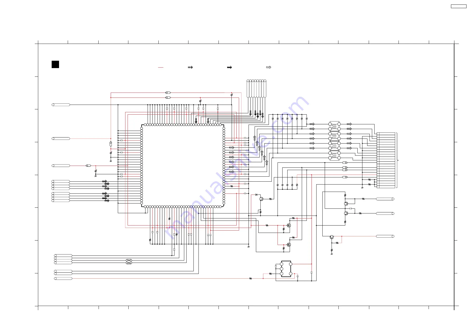This screenshot has width=471, height=332.
Task: Select the topmost horizontal jumper on red line
Action: pyautogui.click(x=168, y=93)
